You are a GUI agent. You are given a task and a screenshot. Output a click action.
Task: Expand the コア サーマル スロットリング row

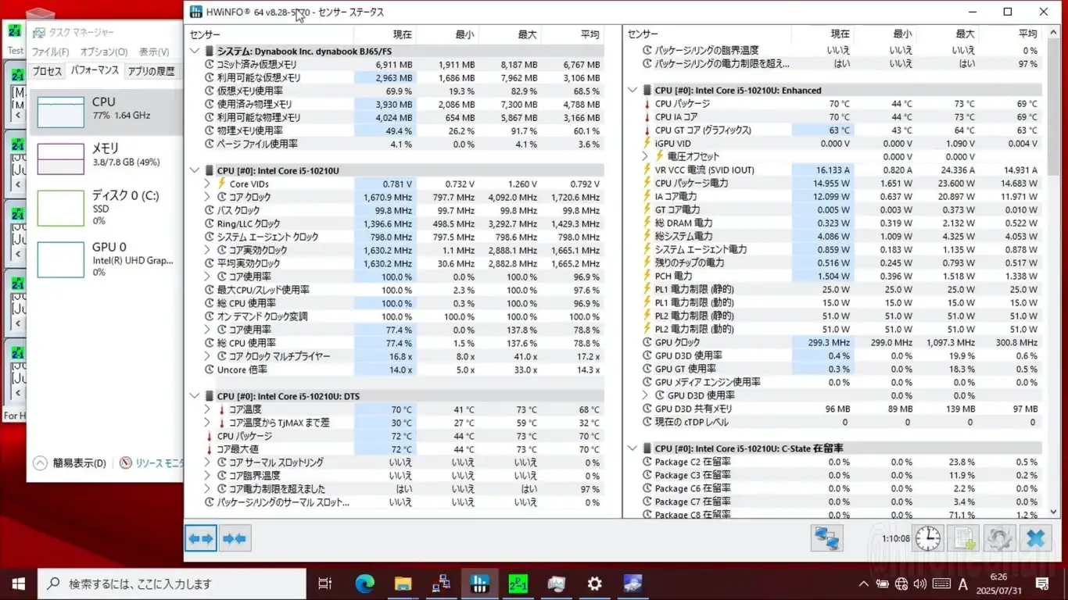[207, 462]
